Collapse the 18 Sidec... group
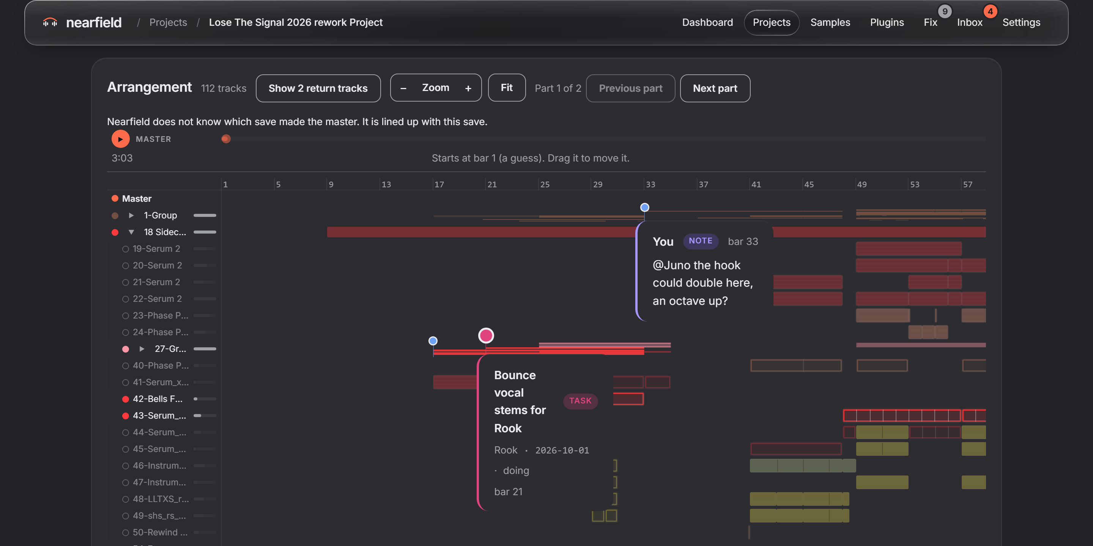1093x546 pixels. 131,232
